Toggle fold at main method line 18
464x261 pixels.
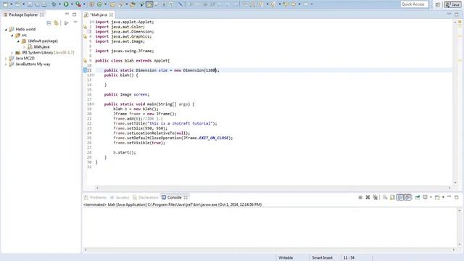(x=94, y=104)
